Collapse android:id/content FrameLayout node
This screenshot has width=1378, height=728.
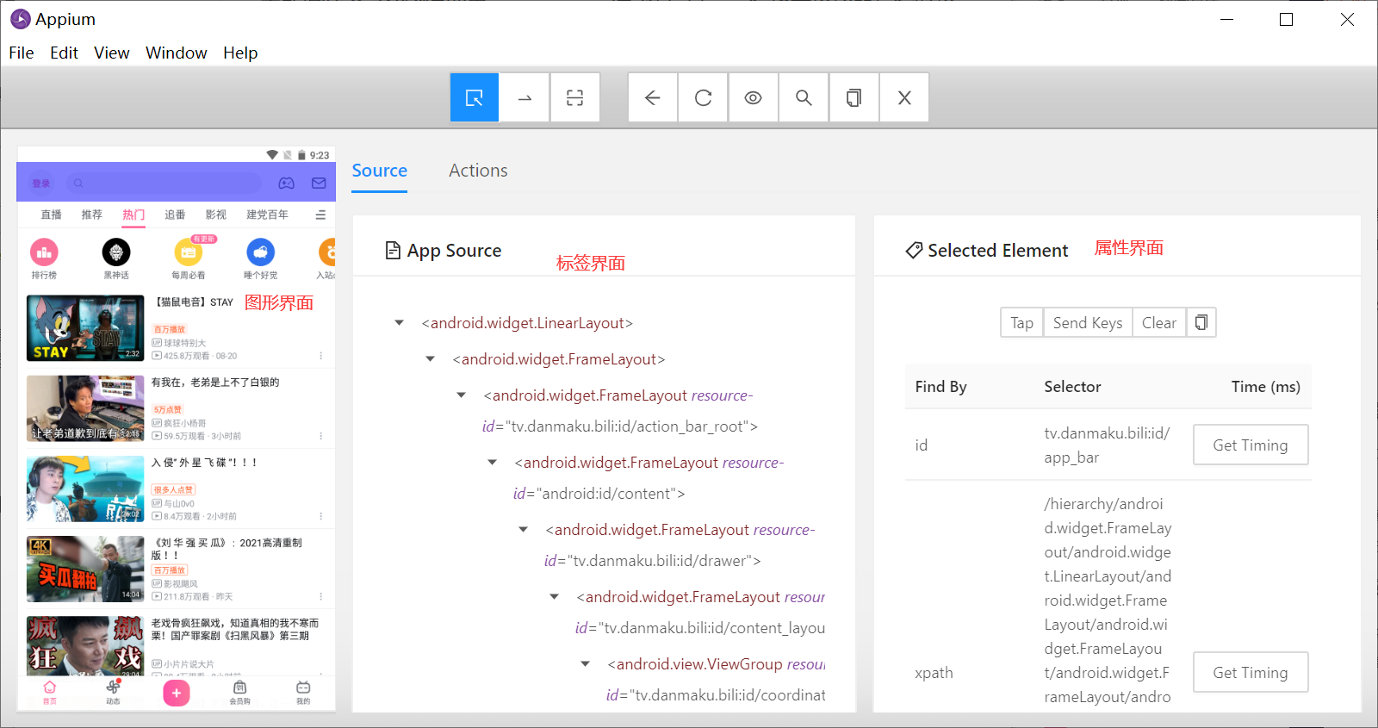point(492,463)
